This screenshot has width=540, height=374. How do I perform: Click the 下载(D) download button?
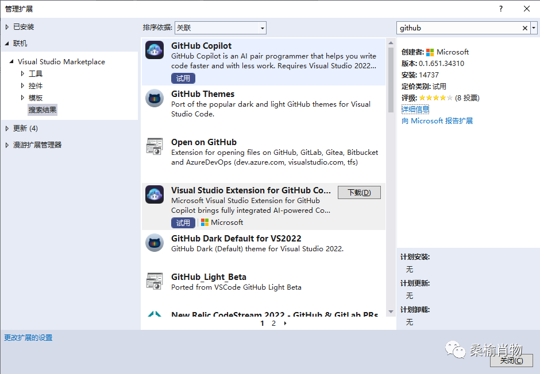click(359, 193)
